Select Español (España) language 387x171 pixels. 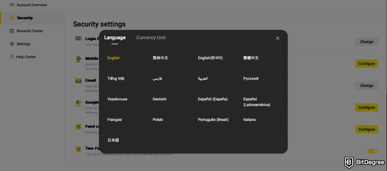[213, 99]
